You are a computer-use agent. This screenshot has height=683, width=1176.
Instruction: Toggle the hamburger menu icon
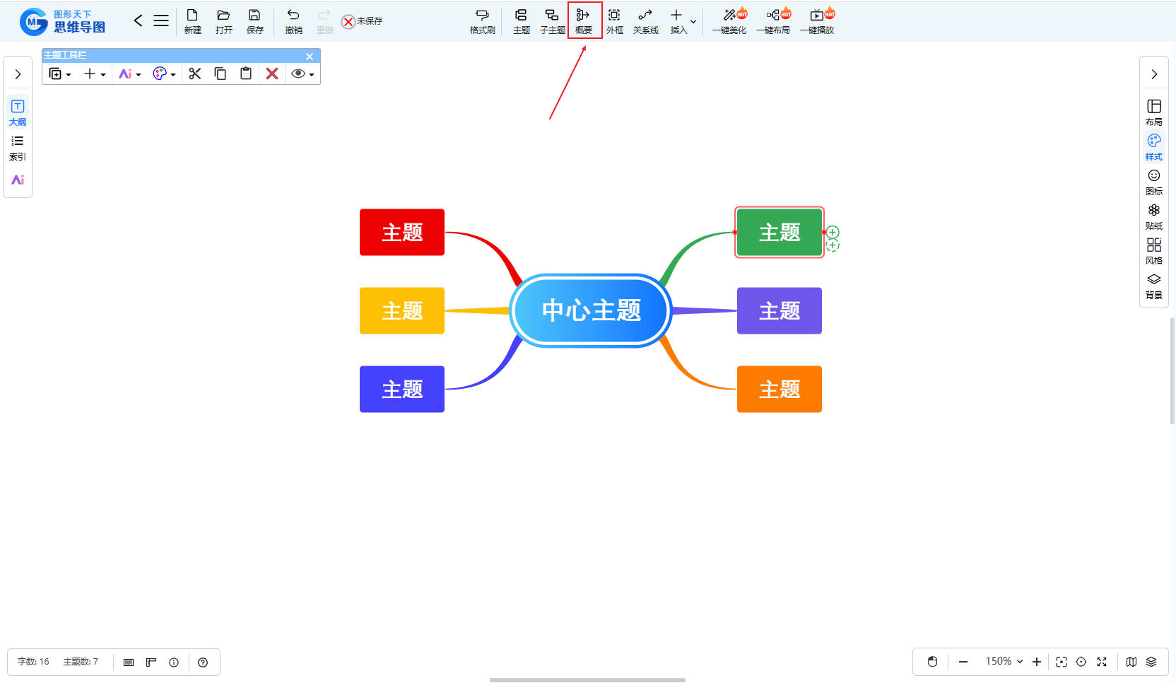pos(161,21)
